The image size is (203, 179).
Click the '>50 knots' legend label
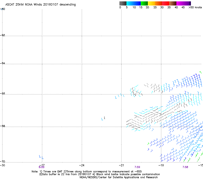coord(195,7)
